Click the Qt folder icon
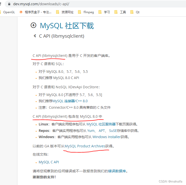Image resolution: width=186 pixels, height=185 pixels. (132, 12)
